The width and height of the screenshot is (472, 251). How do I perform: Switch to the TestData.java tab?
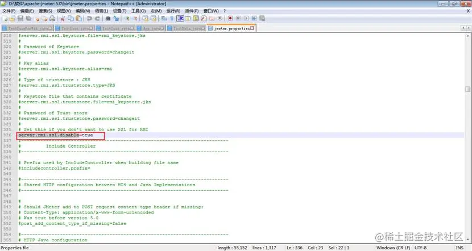tap(186, 28)
